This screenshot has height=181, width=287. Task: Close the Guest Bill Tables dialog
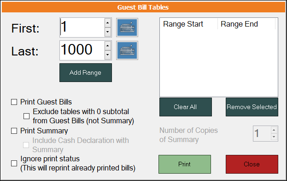pos(252,164)
